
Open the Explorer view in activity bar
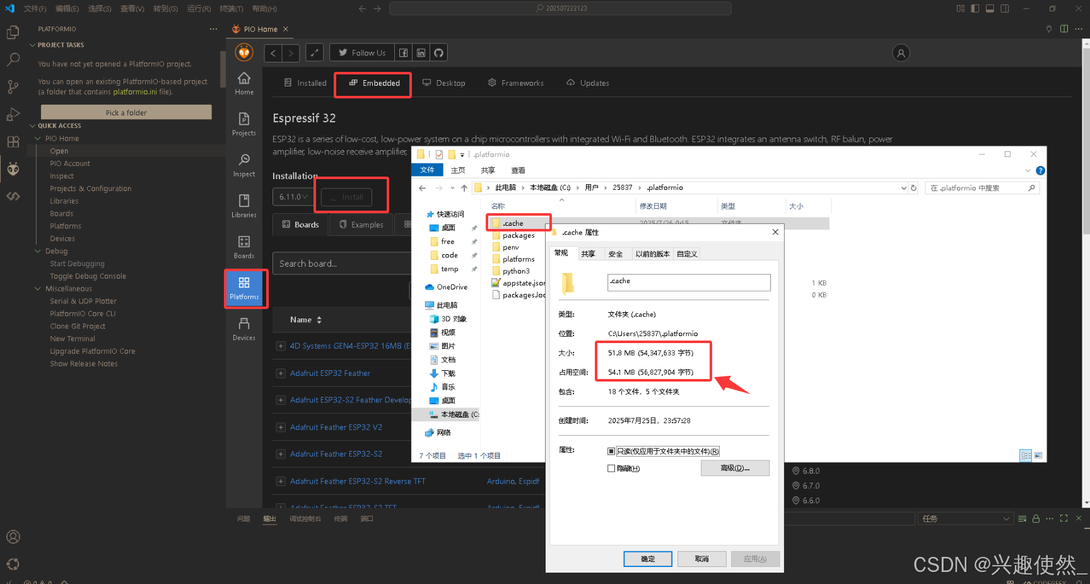tap(13, 32)
